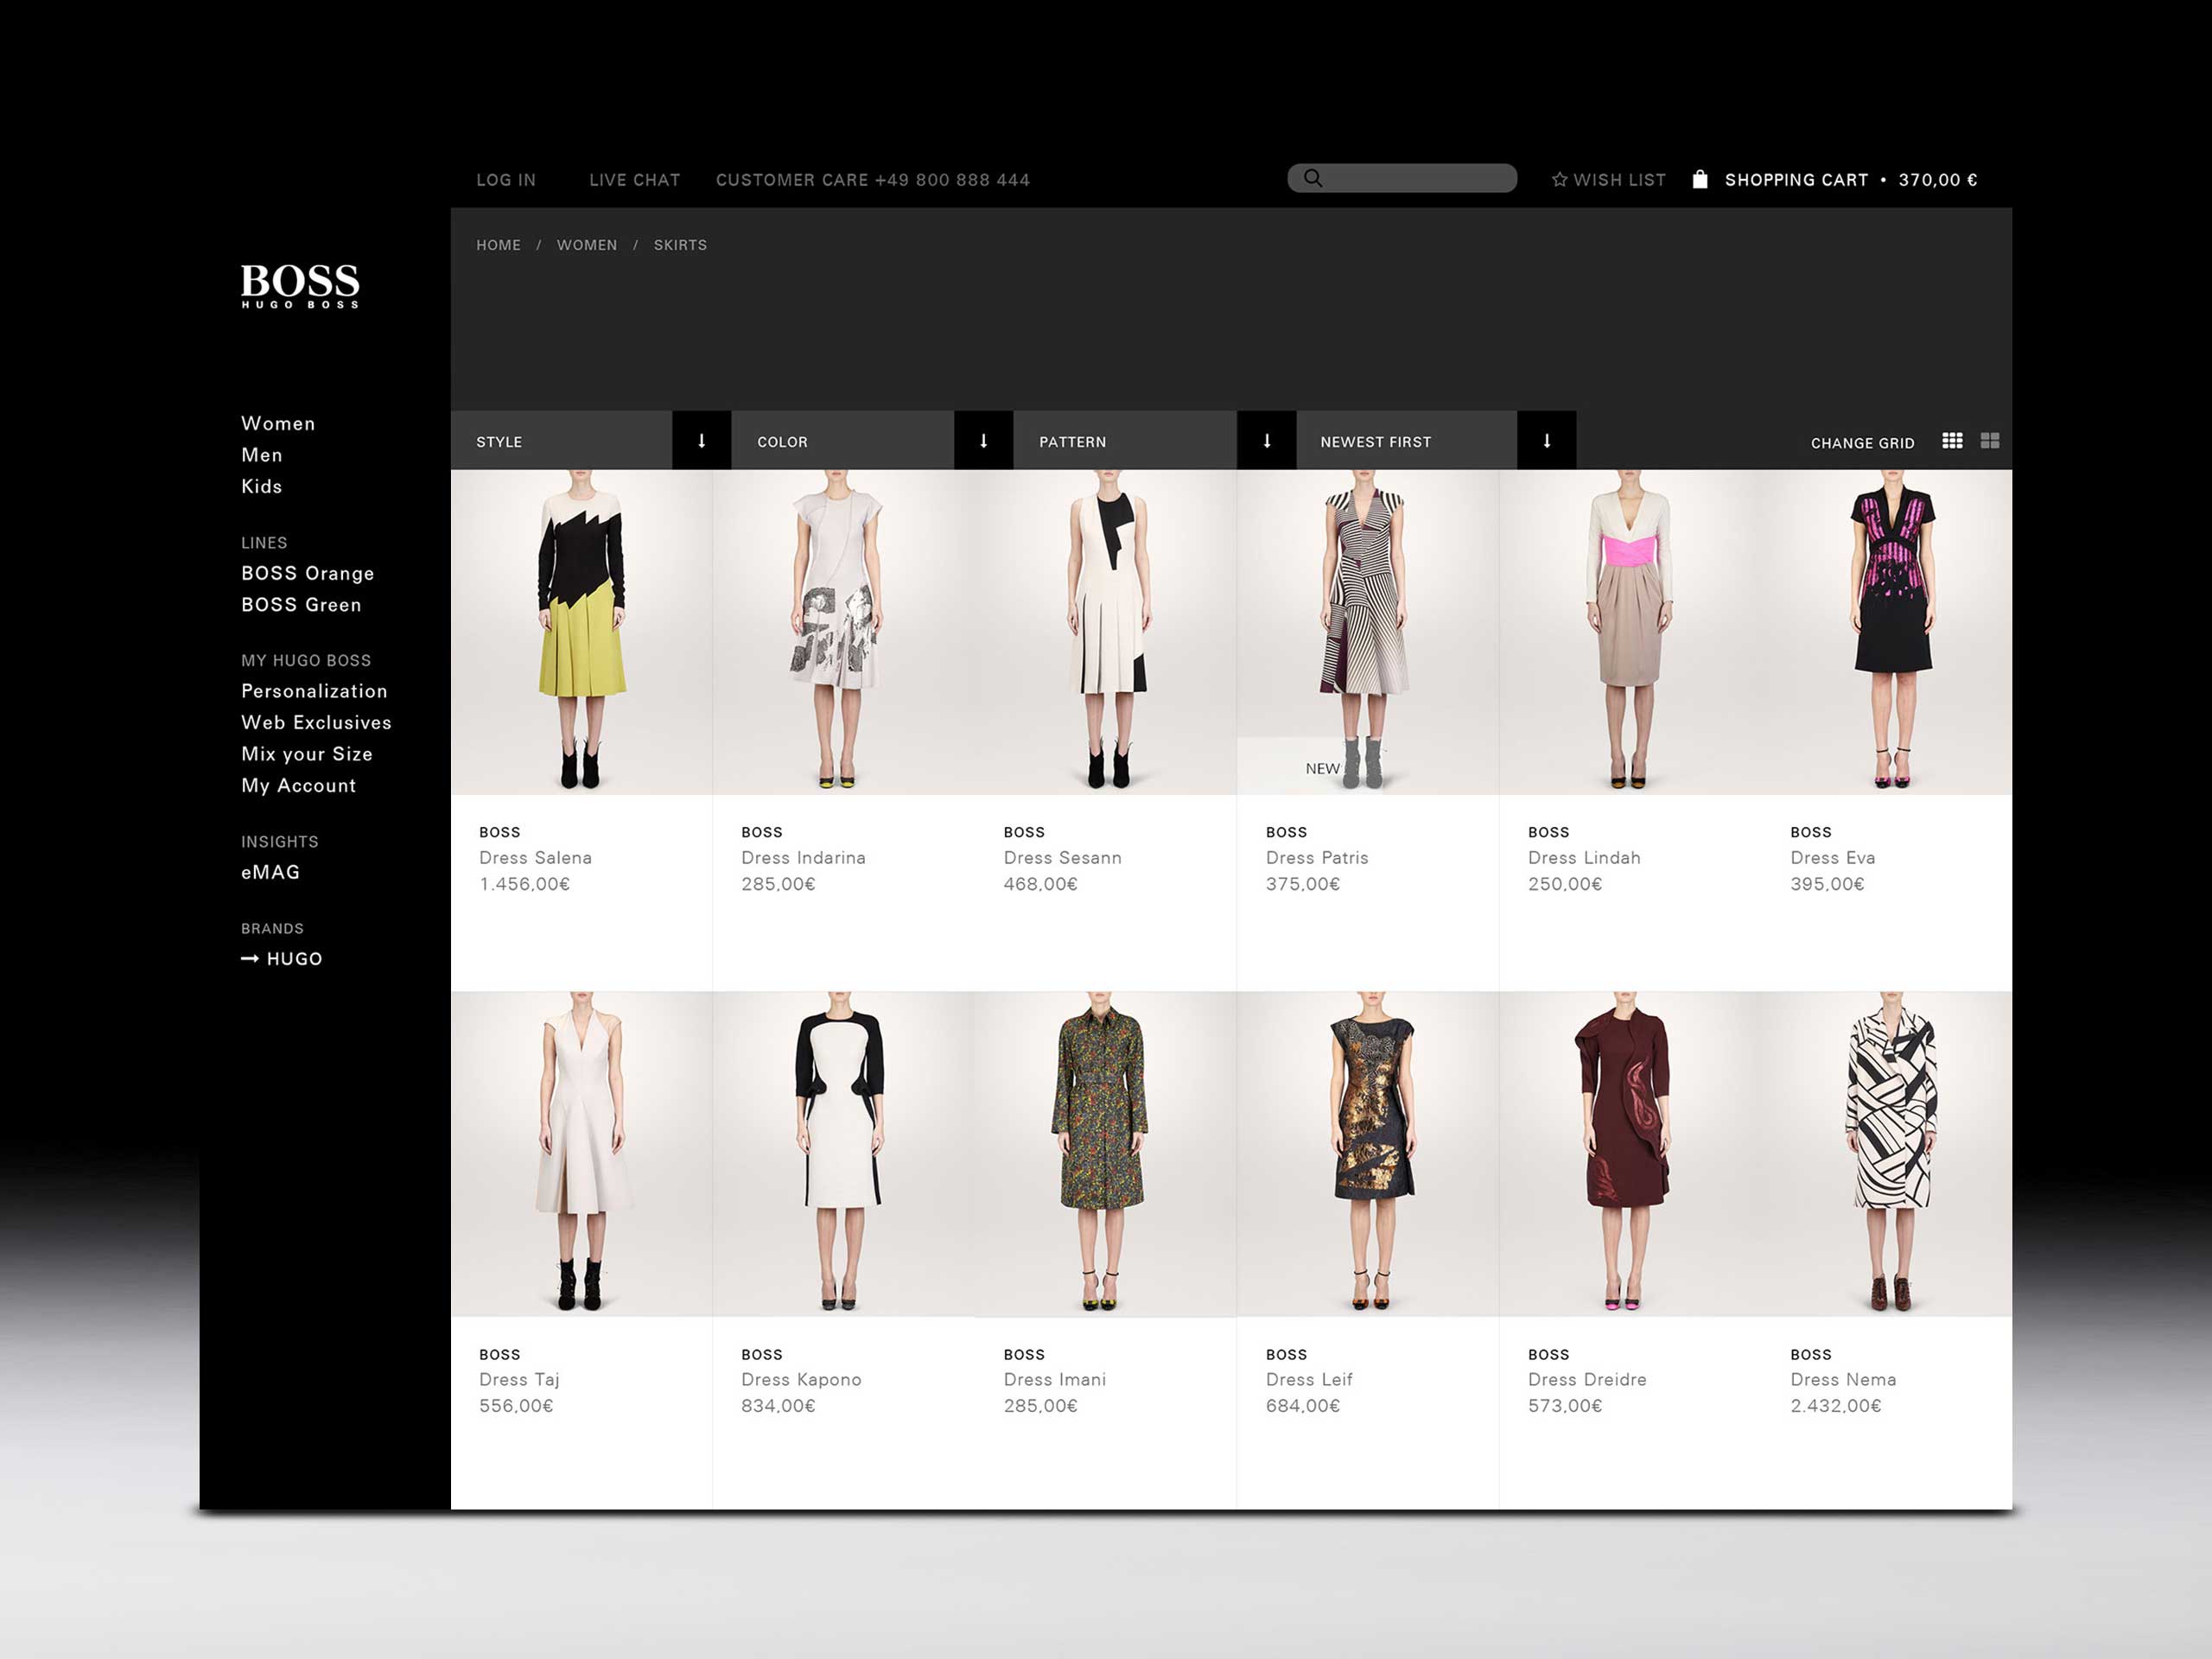
Task: Open Dress Lindah product image
Action: (x=1629, y=632)
